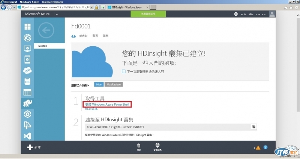Open the blue help question mark
This screenshot has width=300, height=159.
click(265, 147)
